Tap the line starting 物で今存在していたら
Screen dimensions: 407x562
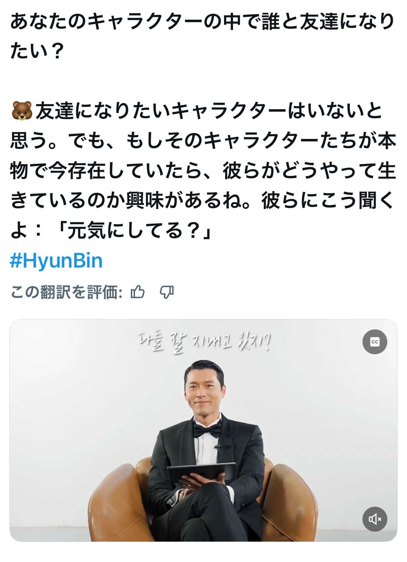pyautogui.click(x=203, y=171)
